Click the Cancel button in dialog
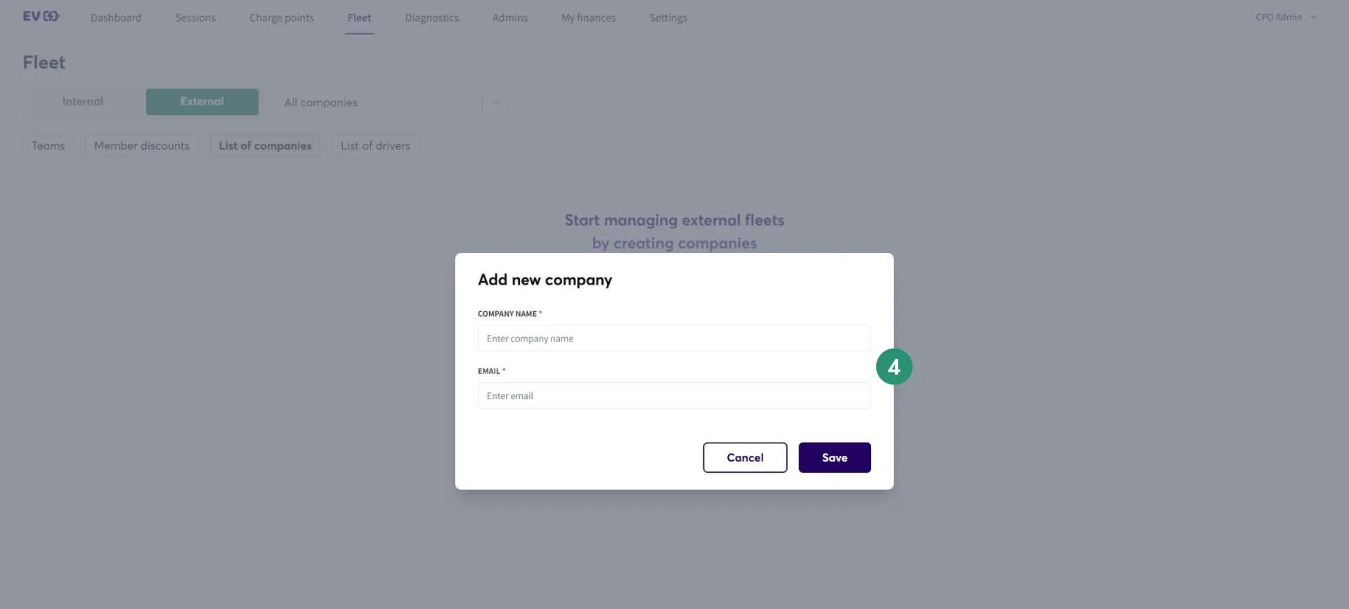This screenshot has width=1349, height=609. tap(745, 457)
